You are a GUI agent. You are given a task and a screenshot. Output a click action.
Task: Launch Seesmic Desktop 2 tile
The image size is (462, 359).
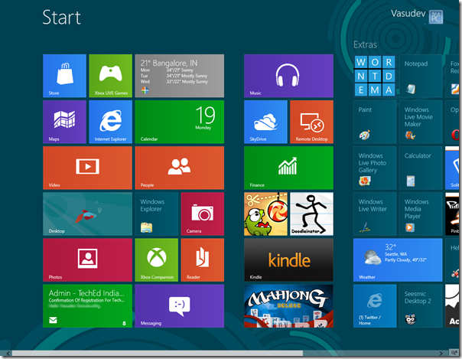(x=421, y=306)
